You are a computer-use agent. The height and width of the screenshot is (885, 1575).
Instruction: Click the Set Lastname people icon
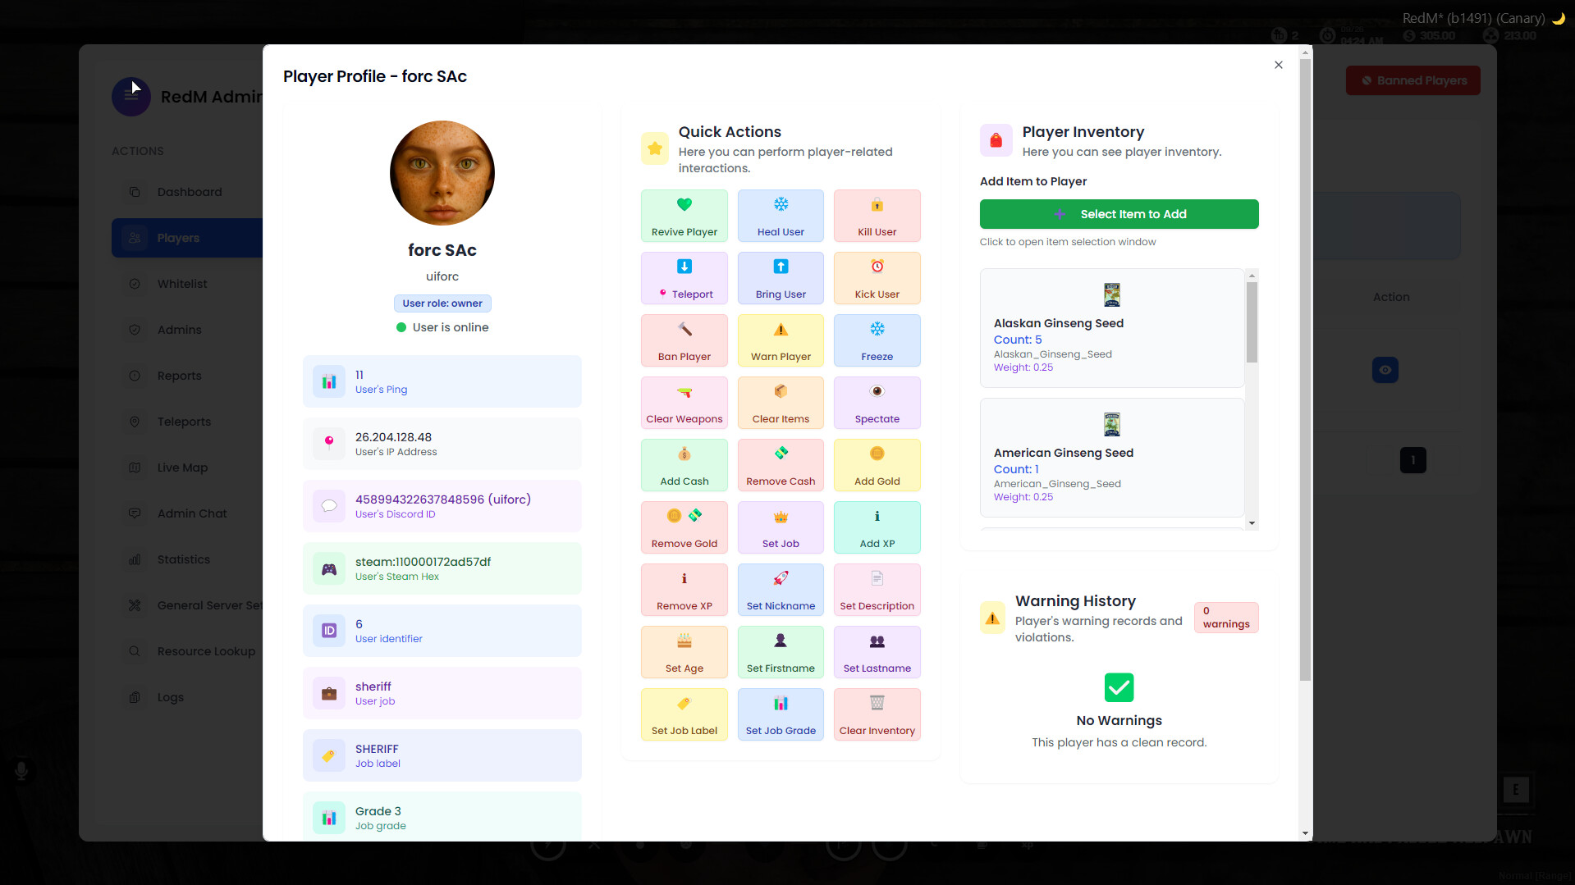(x=877, y=641)
